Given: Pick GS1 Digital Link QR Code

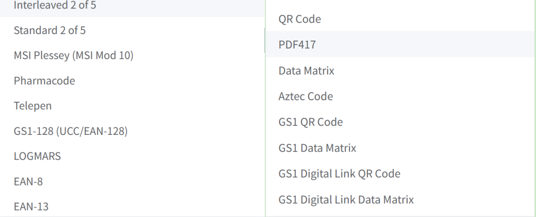Looking at the screenshot, I should click(339, 173).
